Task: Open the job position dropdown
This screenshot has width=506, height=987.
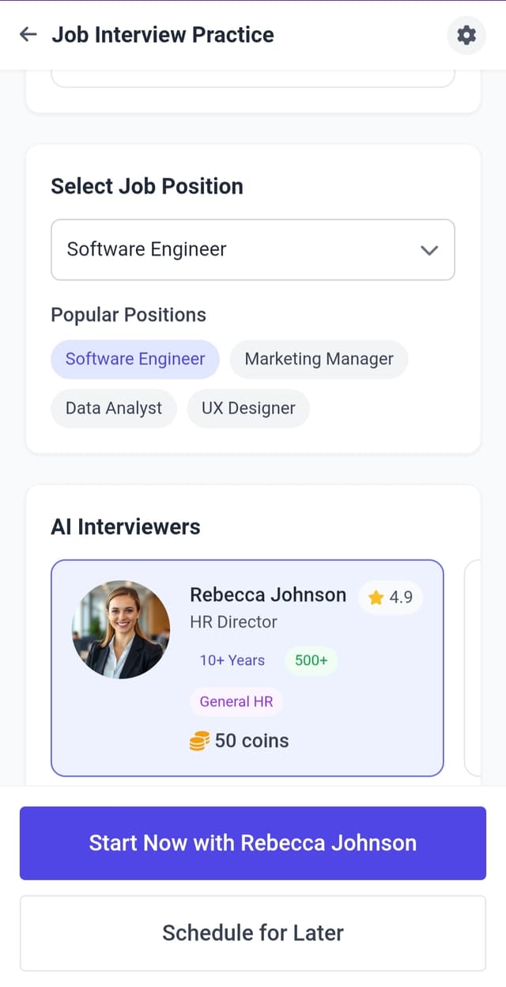Action: click(x=253, y=249)
